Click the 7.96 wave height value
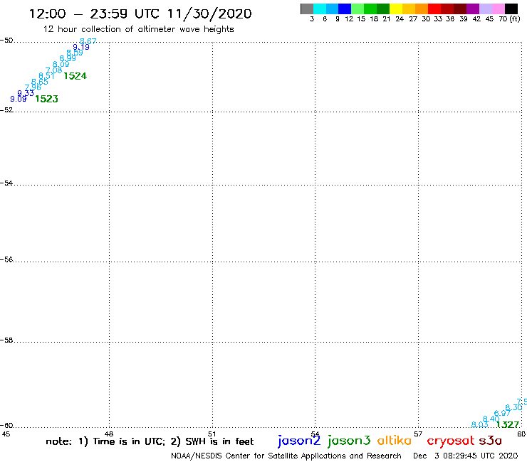This screenshot has height=462, width=527. 33,87
